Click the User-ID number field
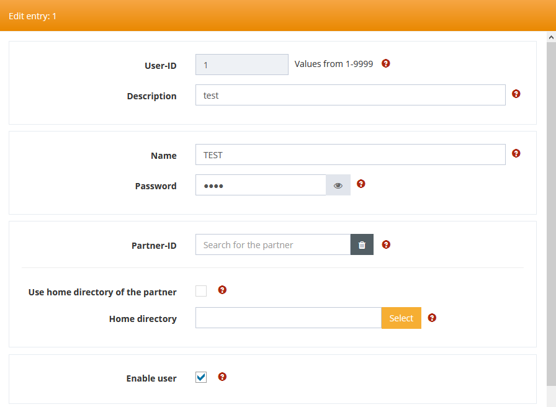556x407 pixels. coord(242,65)
